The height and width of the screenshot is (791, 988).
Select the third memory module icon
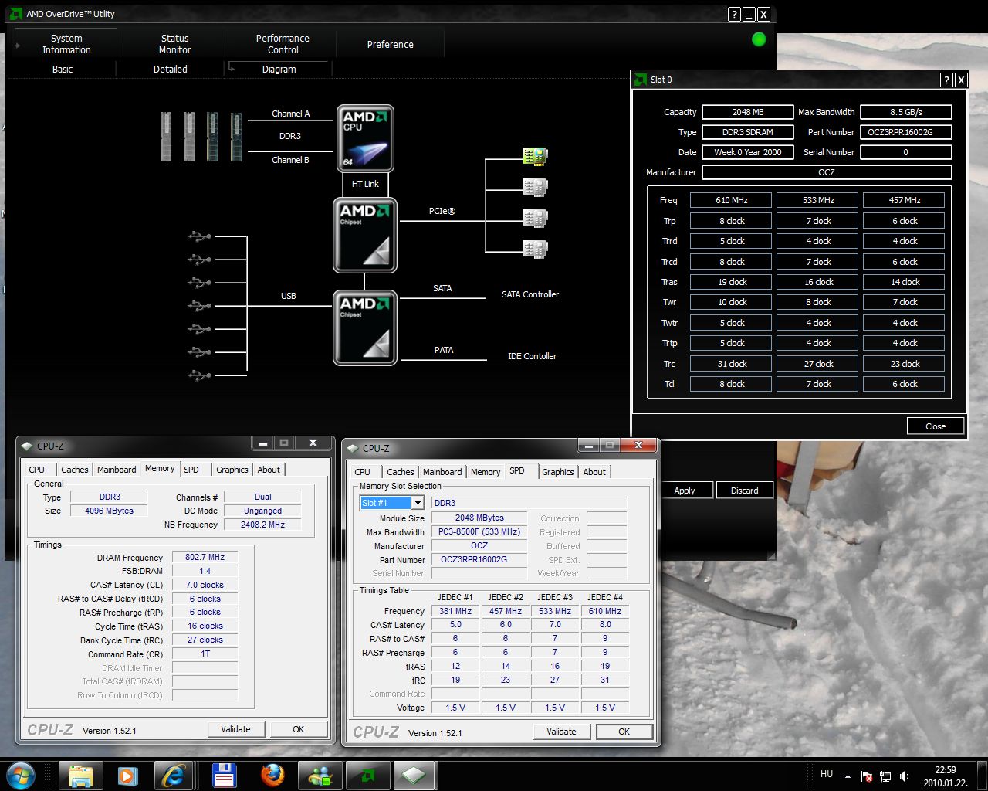[x=212, y=137]
